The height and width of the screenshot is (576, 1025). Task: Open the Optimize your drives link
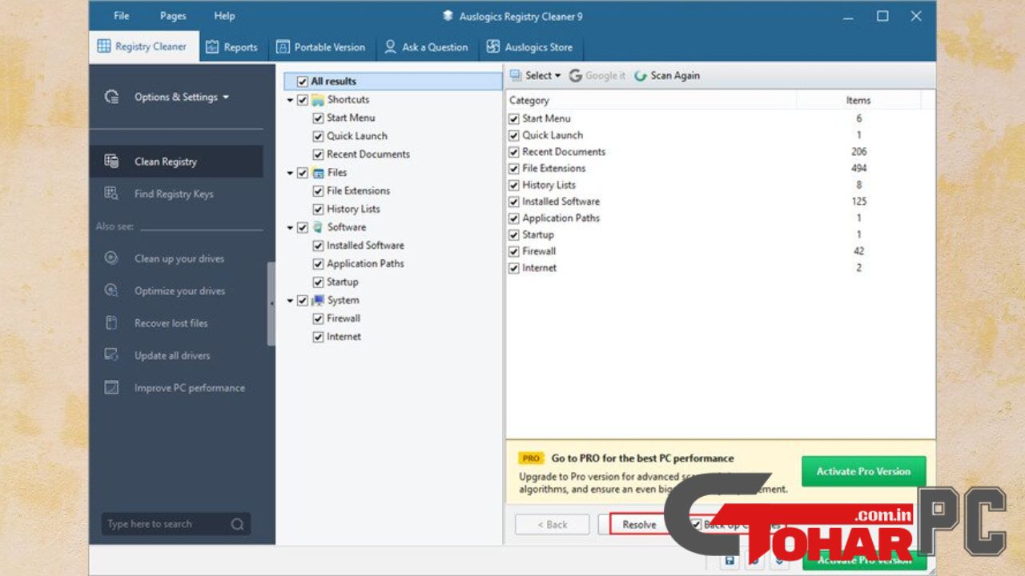179,291
